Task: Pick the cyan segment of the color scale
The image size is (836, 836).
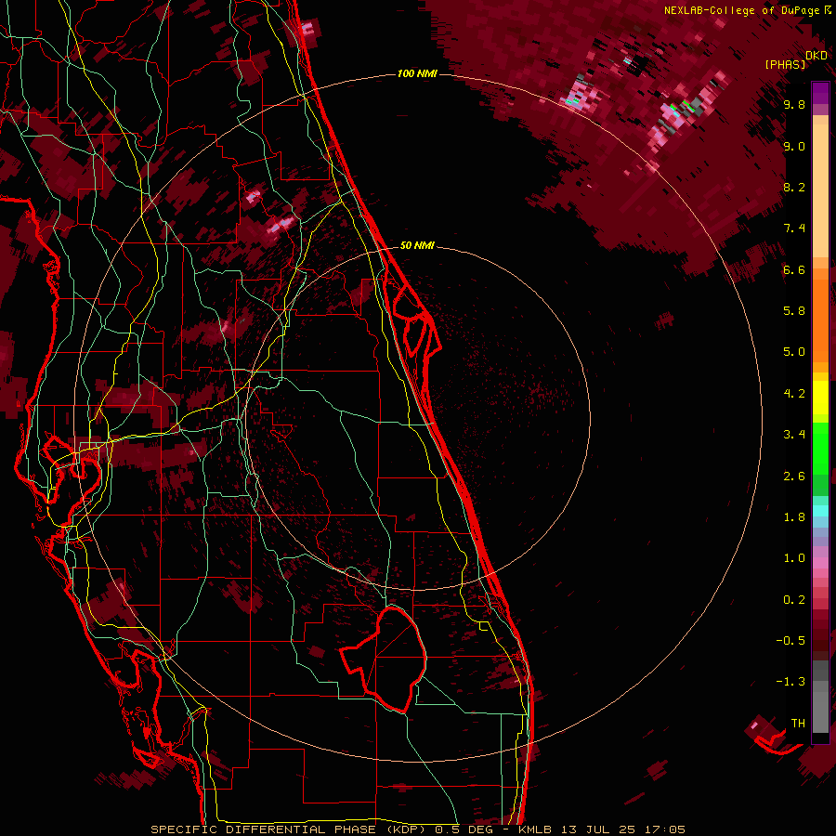Action: (820, 511)
